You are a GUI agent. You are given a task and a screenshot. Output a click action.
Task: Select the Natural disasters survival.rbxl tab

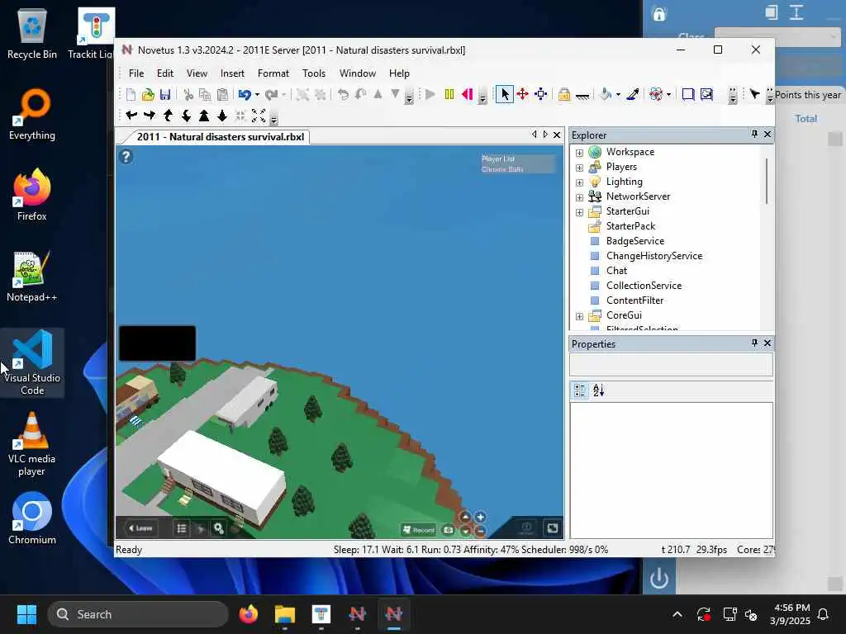pyautogui.click(x=220, y=137)
